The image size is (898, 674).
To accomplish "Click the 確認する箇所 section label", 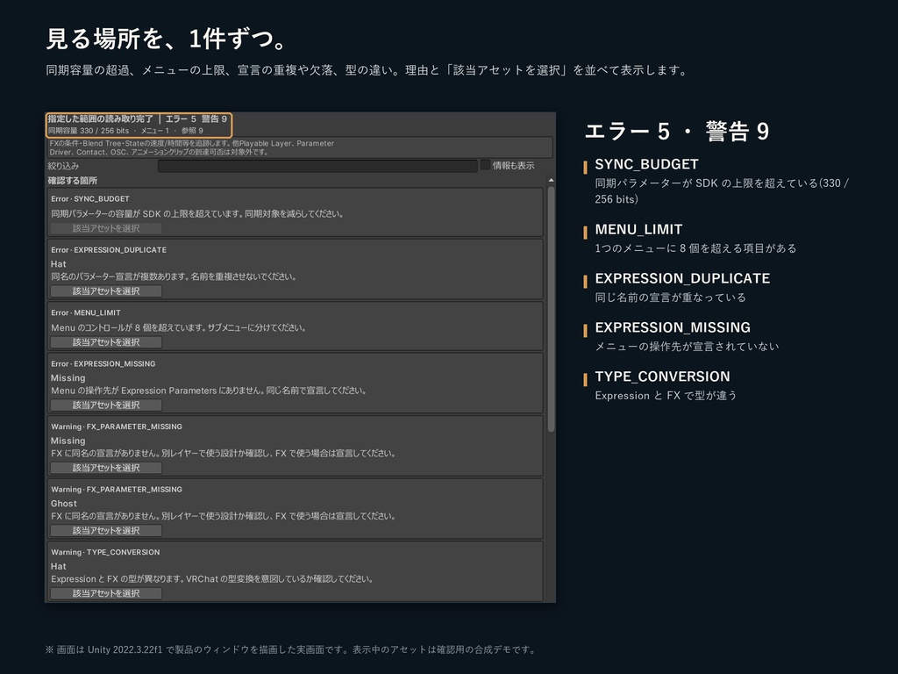I will click(x=73, y=181).
